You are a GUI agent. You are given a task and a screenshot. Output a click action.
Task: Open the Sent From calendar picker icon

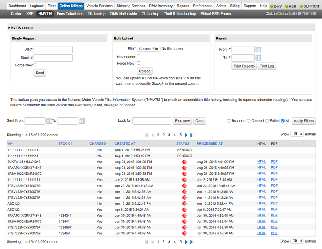point(50,121)
